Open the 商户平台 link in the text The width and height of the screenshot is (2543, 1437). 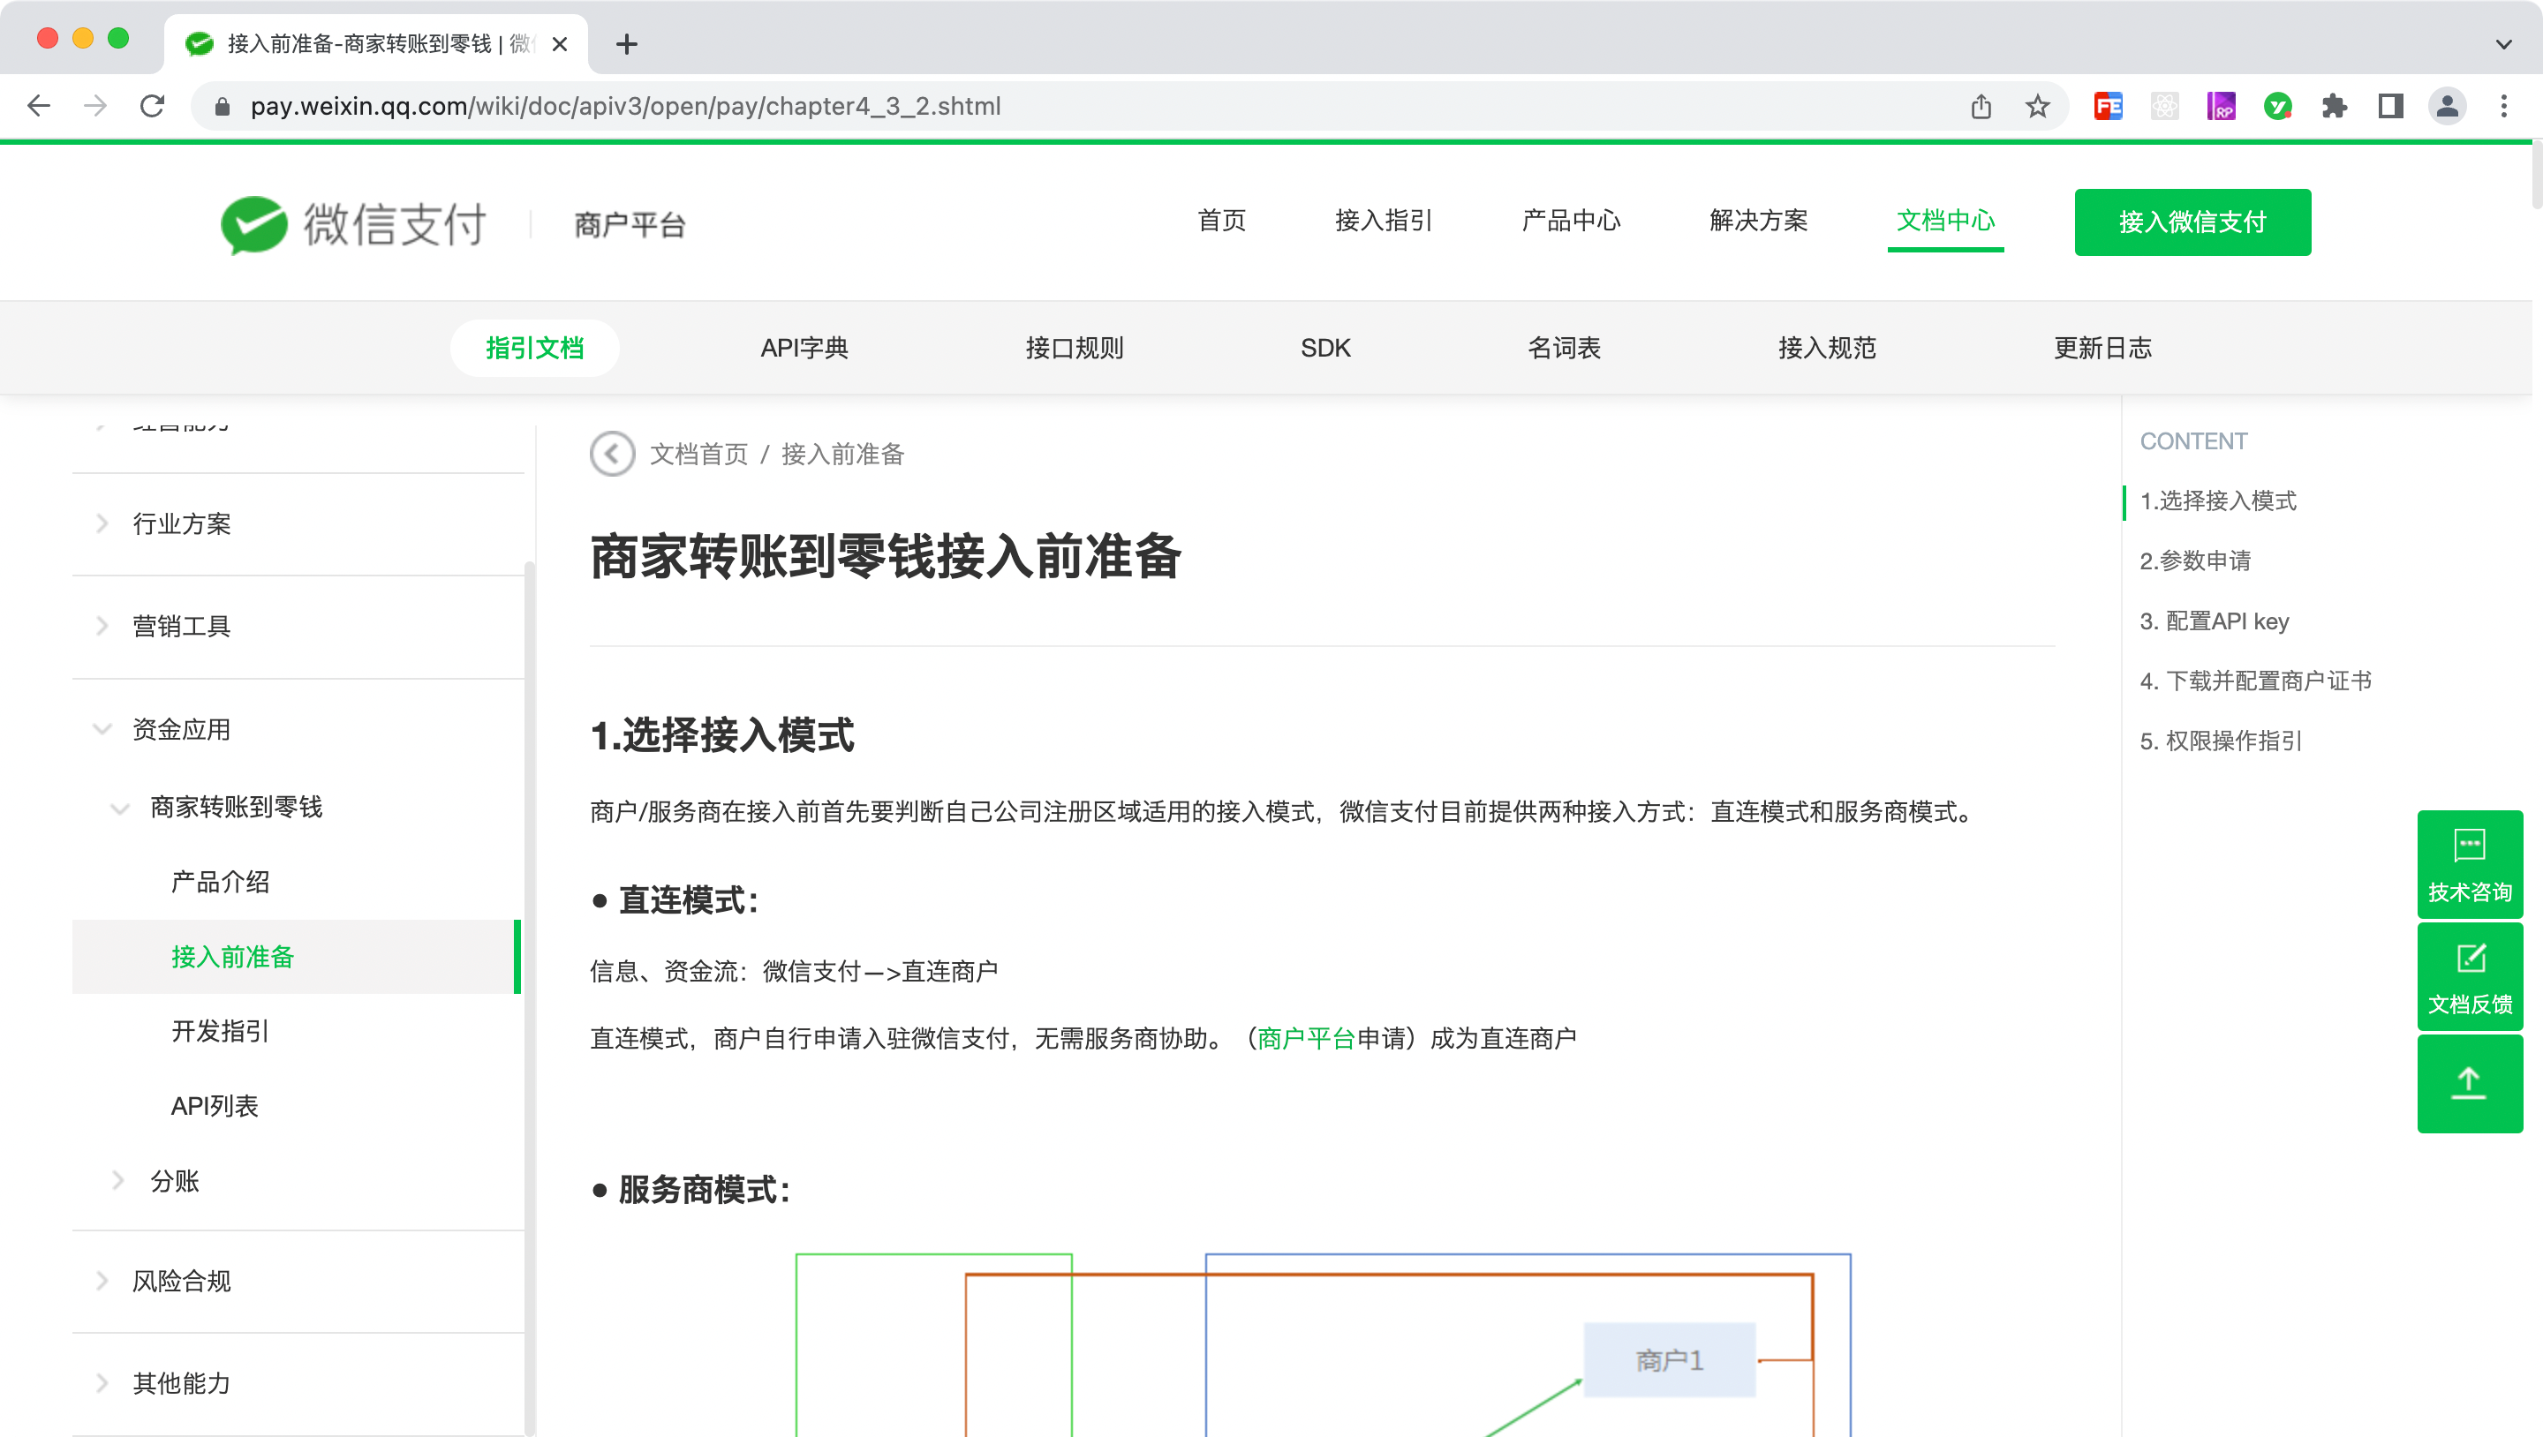click(1305, 1038)
